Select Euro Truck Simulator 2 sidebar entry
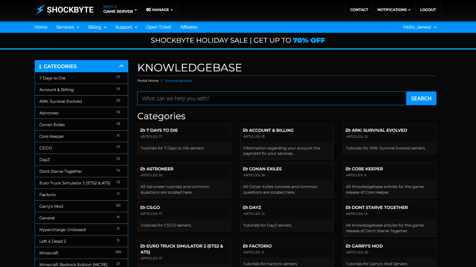476x267 pixels. tap(82, 183)
